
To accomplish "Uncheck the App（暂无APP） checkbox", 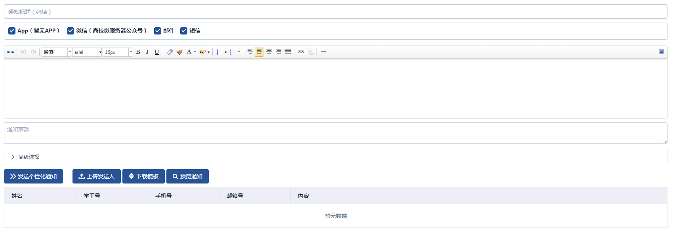I will 12,31.
